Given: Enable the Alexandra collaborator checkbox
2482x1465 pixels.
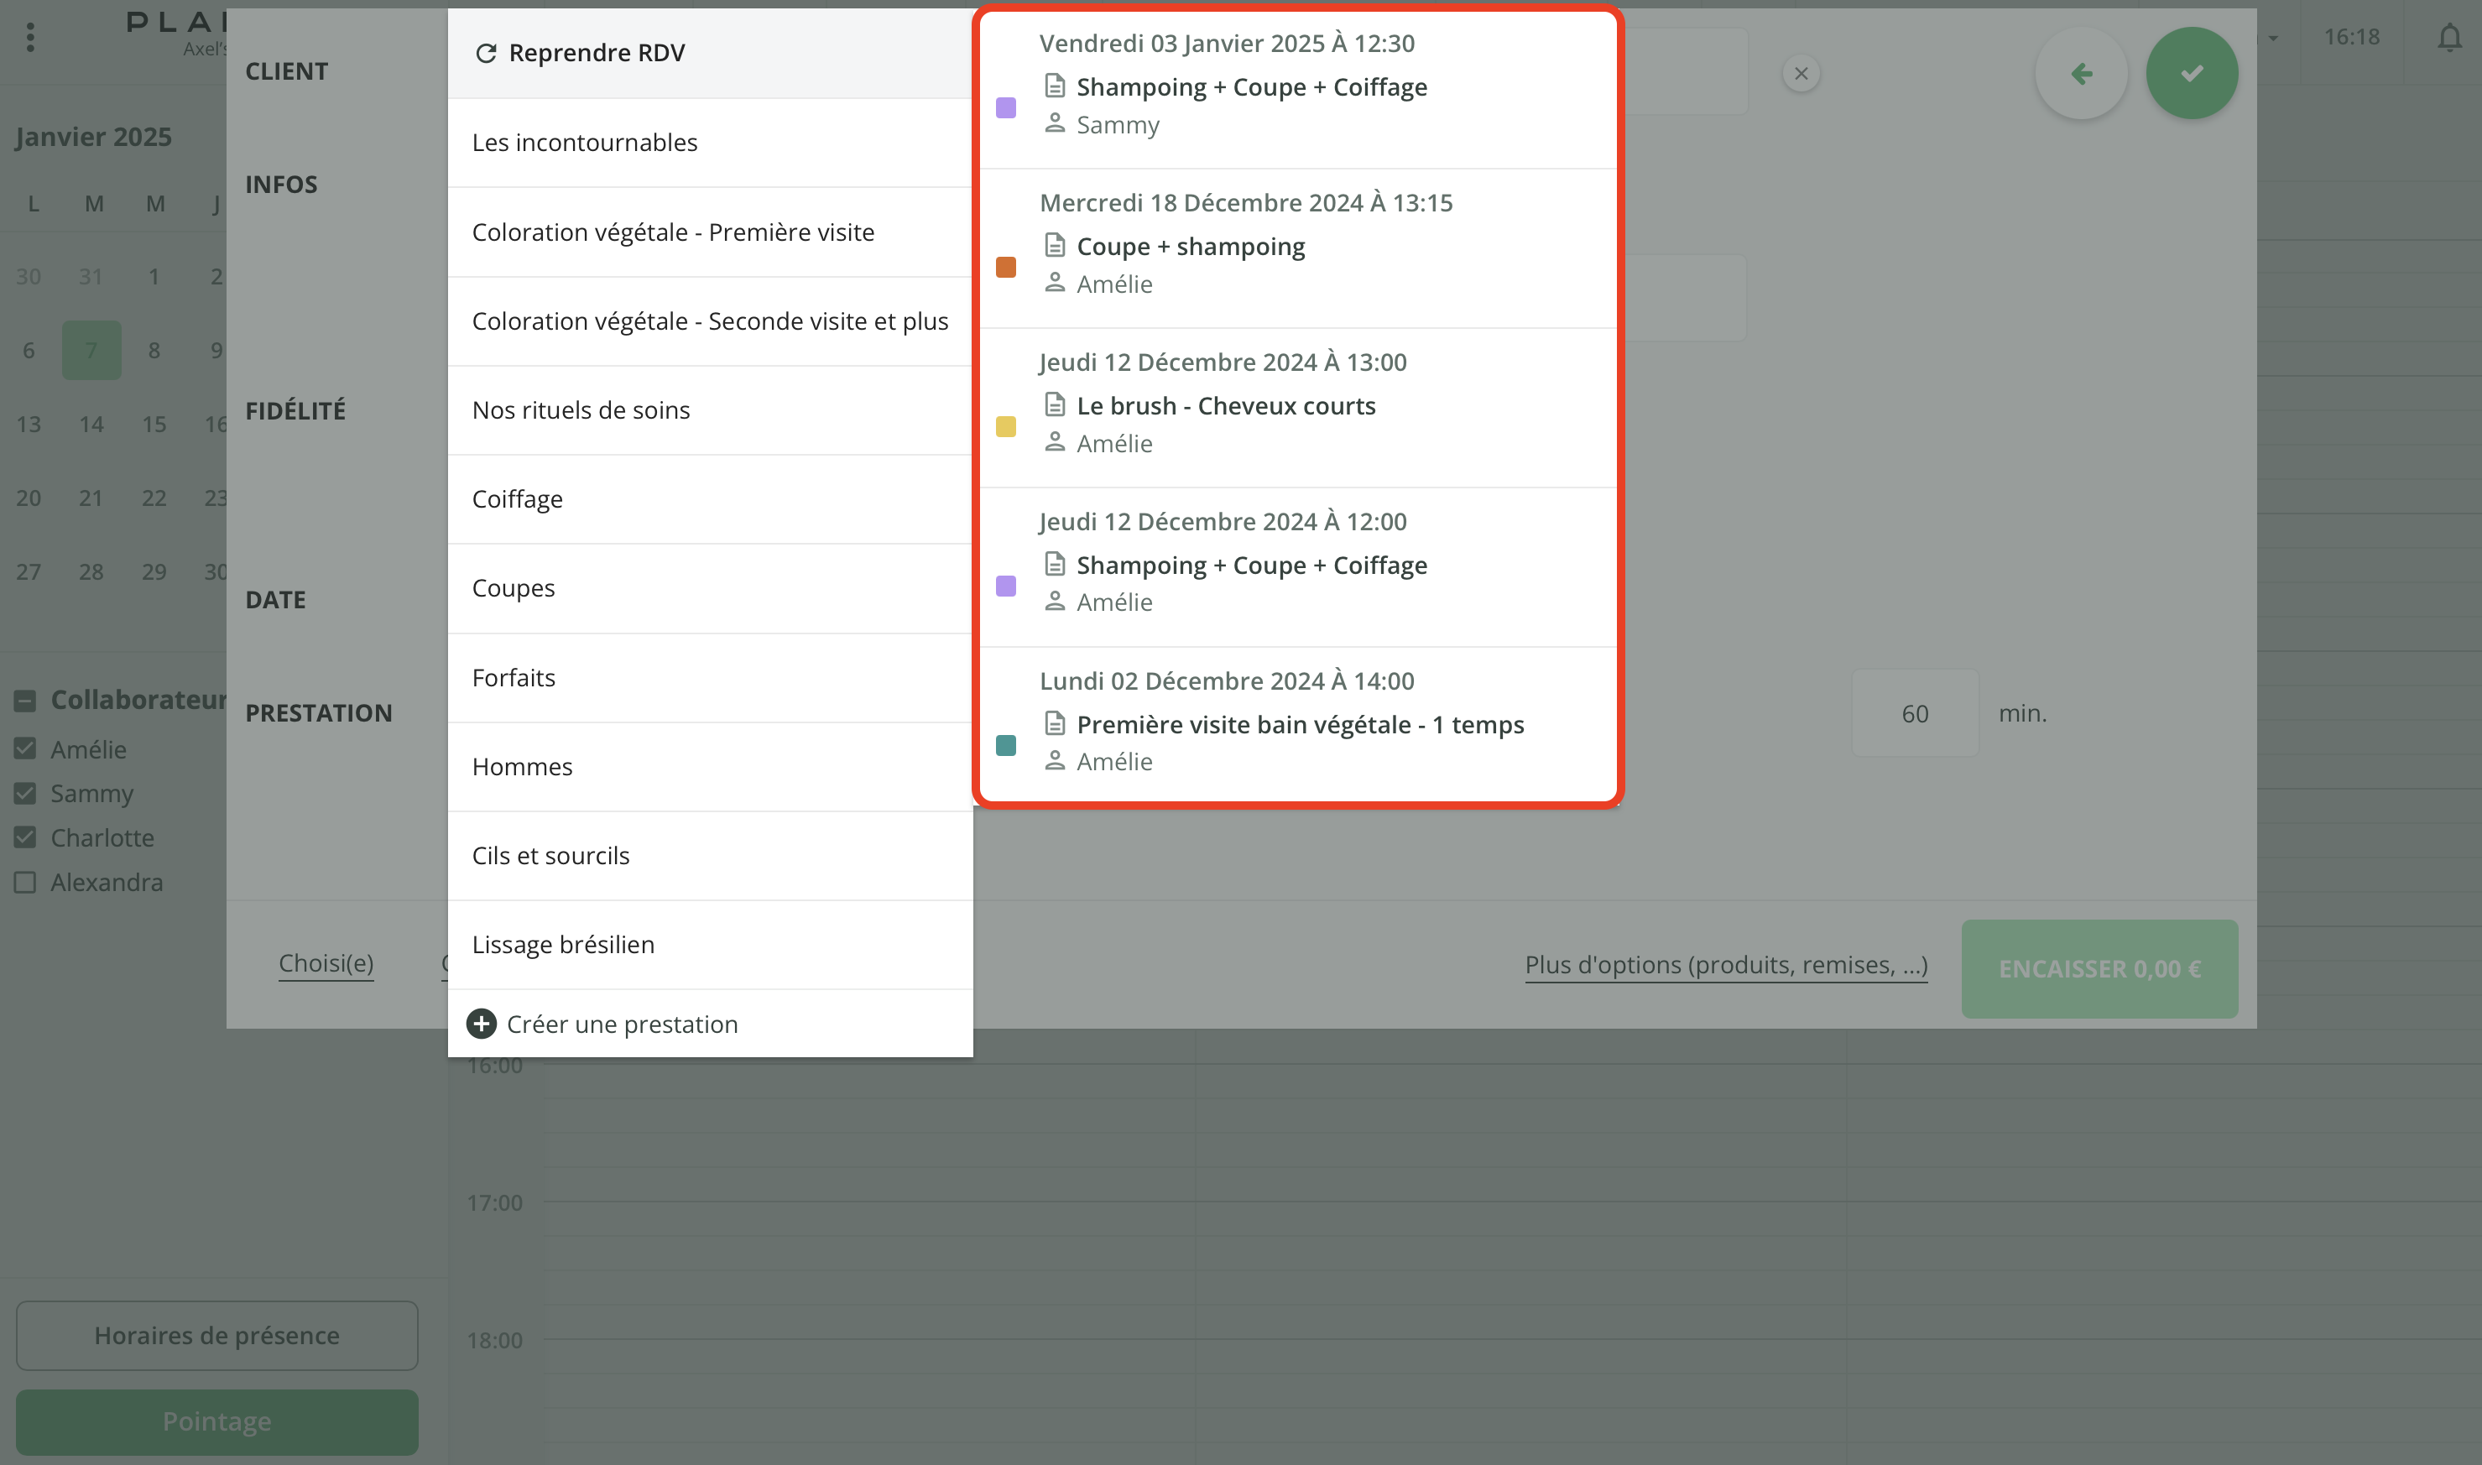Looking at the screenshot, I should pyautogui.click(x=26, y=882).
